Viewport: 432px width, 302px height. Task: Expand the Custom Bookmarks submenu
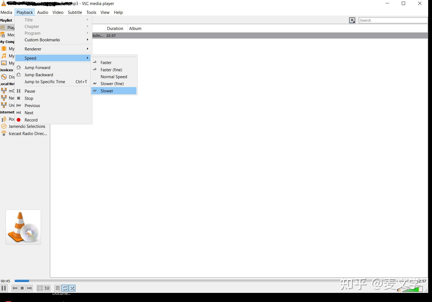coord(42,40)
